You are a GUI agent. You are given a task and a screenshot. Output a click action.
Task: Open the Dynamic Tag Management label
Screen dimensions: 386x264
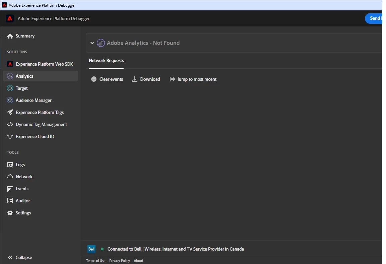41,125
